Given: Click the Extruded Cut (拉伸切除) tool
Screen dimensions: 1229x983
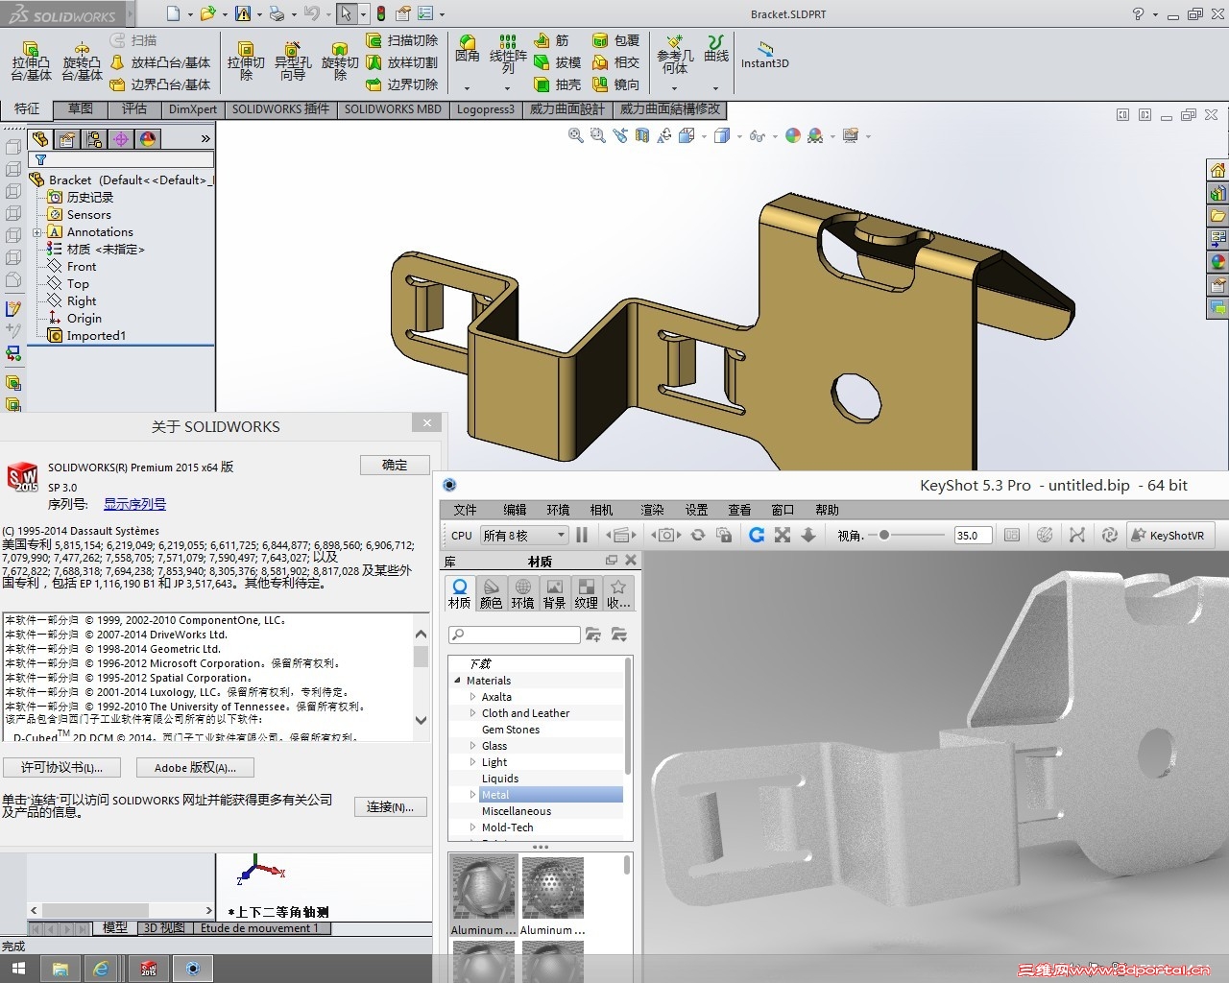Looking at the screenshot, I should click(x=246, y=61).
